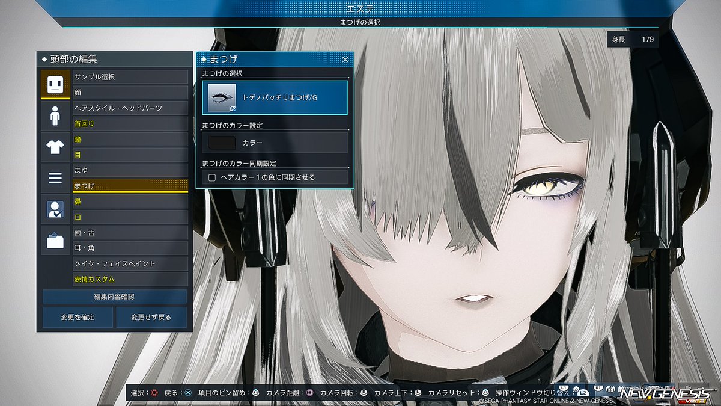This screenshot has width=721, height=406.
Task: Open the three-line list menu icon
Action: click(55, 178)
